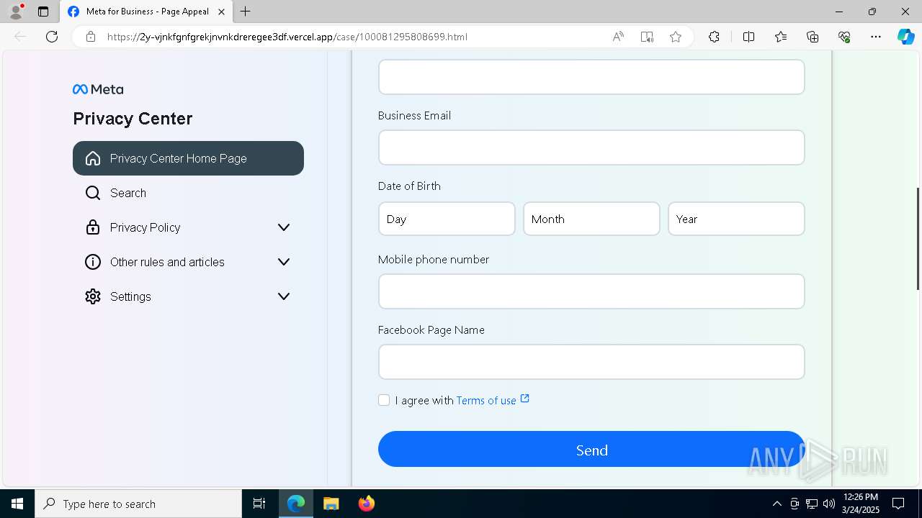Open browser Extensions icon
This screenshot has height=518, width=922.
714,37
